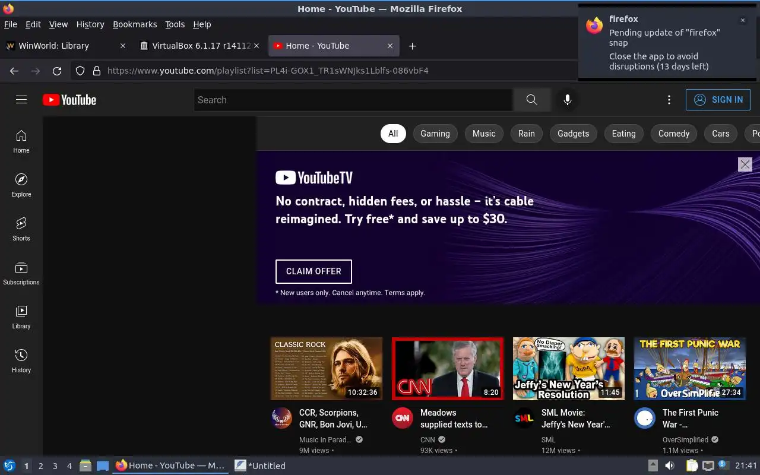Viewport: 760px width, 475px height.
Task: Open History in the sidebar
Action: click(x=21, y=362)
